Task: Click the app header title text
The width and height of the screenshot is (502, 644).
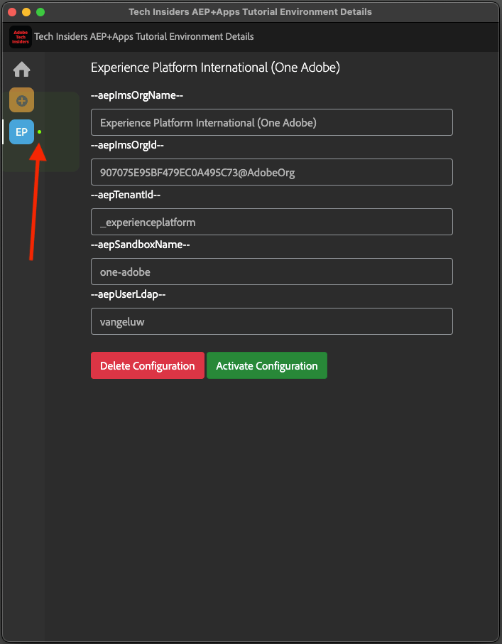Action: point(144,36)
